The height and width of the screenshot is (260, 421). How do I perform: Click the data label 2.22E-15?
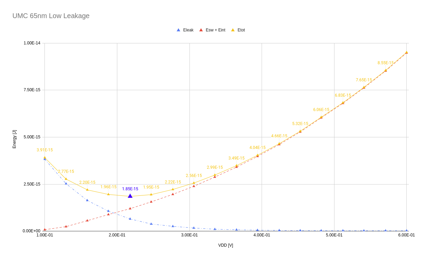pos(173,182)
